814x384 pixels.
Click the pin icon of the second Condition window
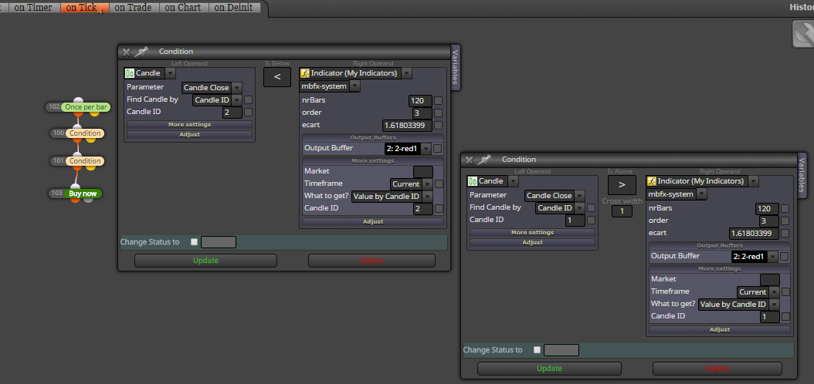coord(483,160)
